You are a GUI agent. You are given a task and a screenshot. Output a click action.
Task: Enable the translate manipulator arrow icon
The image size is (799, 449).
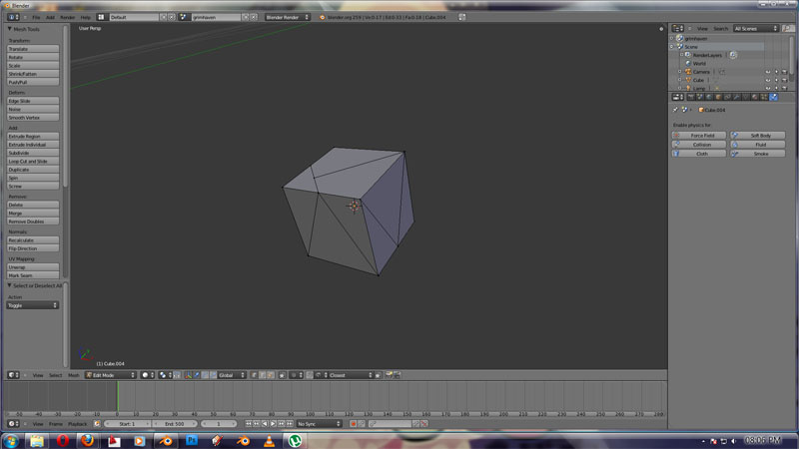196,375
